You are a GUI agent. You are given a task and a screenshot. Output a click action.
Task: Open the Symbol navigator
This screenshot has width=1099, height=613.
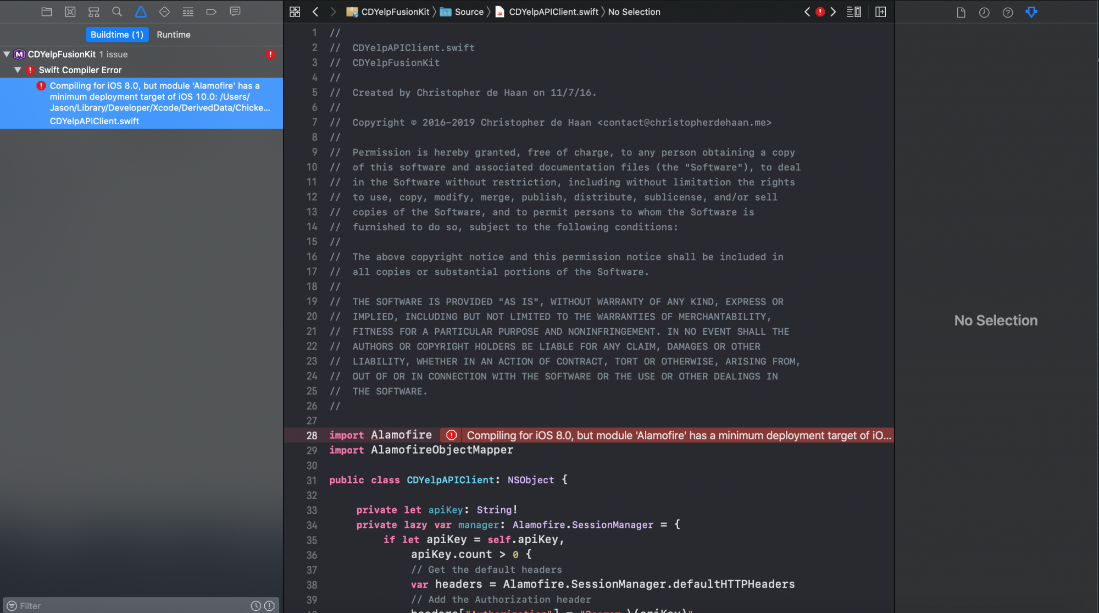click(x=94, y=12)
